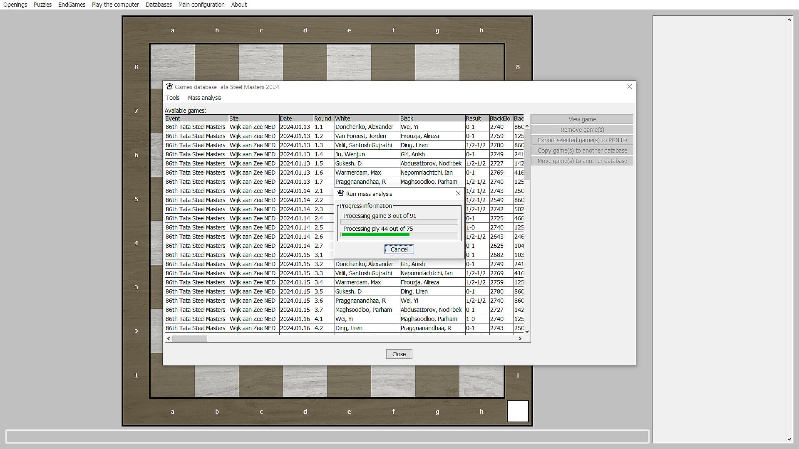This screenshot has width=799, height=449.
Task: Cancel the running mass analysis
Action: point(399,249)
